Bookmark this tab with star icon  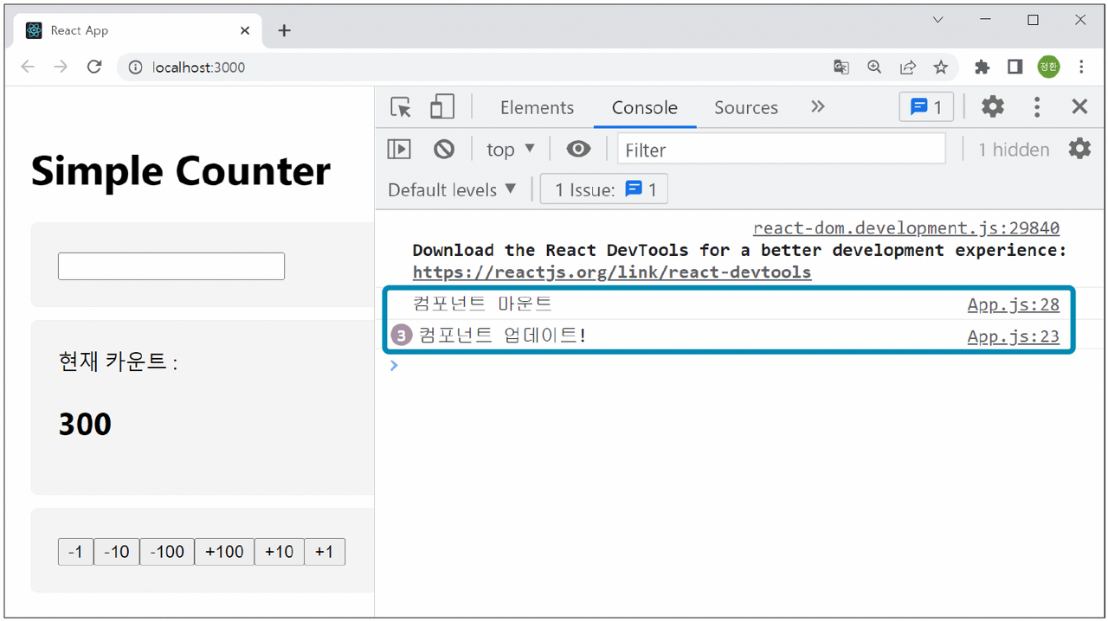(x=941, y=67)
